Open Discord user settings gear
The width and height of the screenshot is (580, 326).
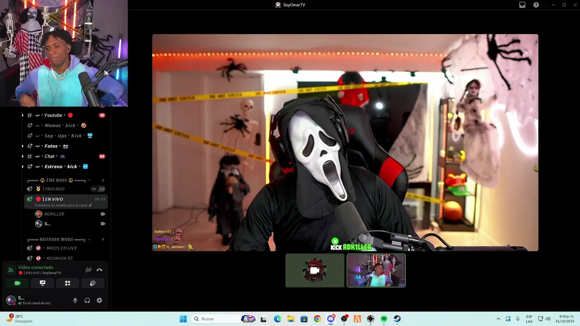tap(99, 300)
